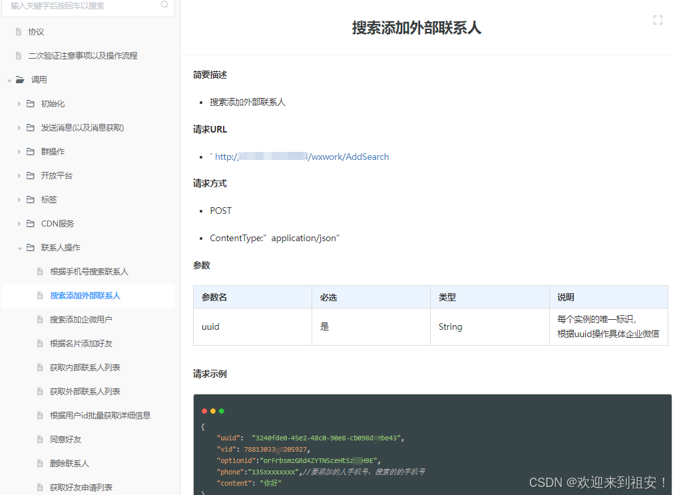Click document icon beside 根据用户id批量获取详细信息

tap(40, 416)
